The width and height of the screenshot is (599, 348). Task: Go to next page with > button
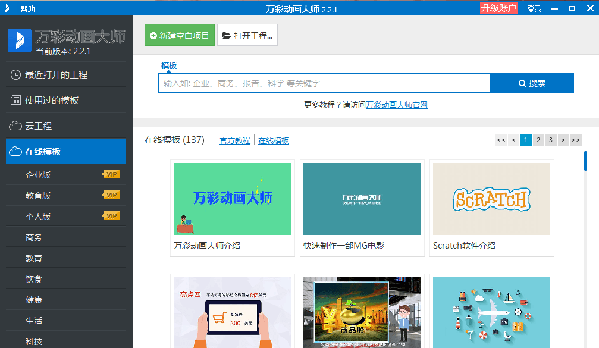pos(563,140)
